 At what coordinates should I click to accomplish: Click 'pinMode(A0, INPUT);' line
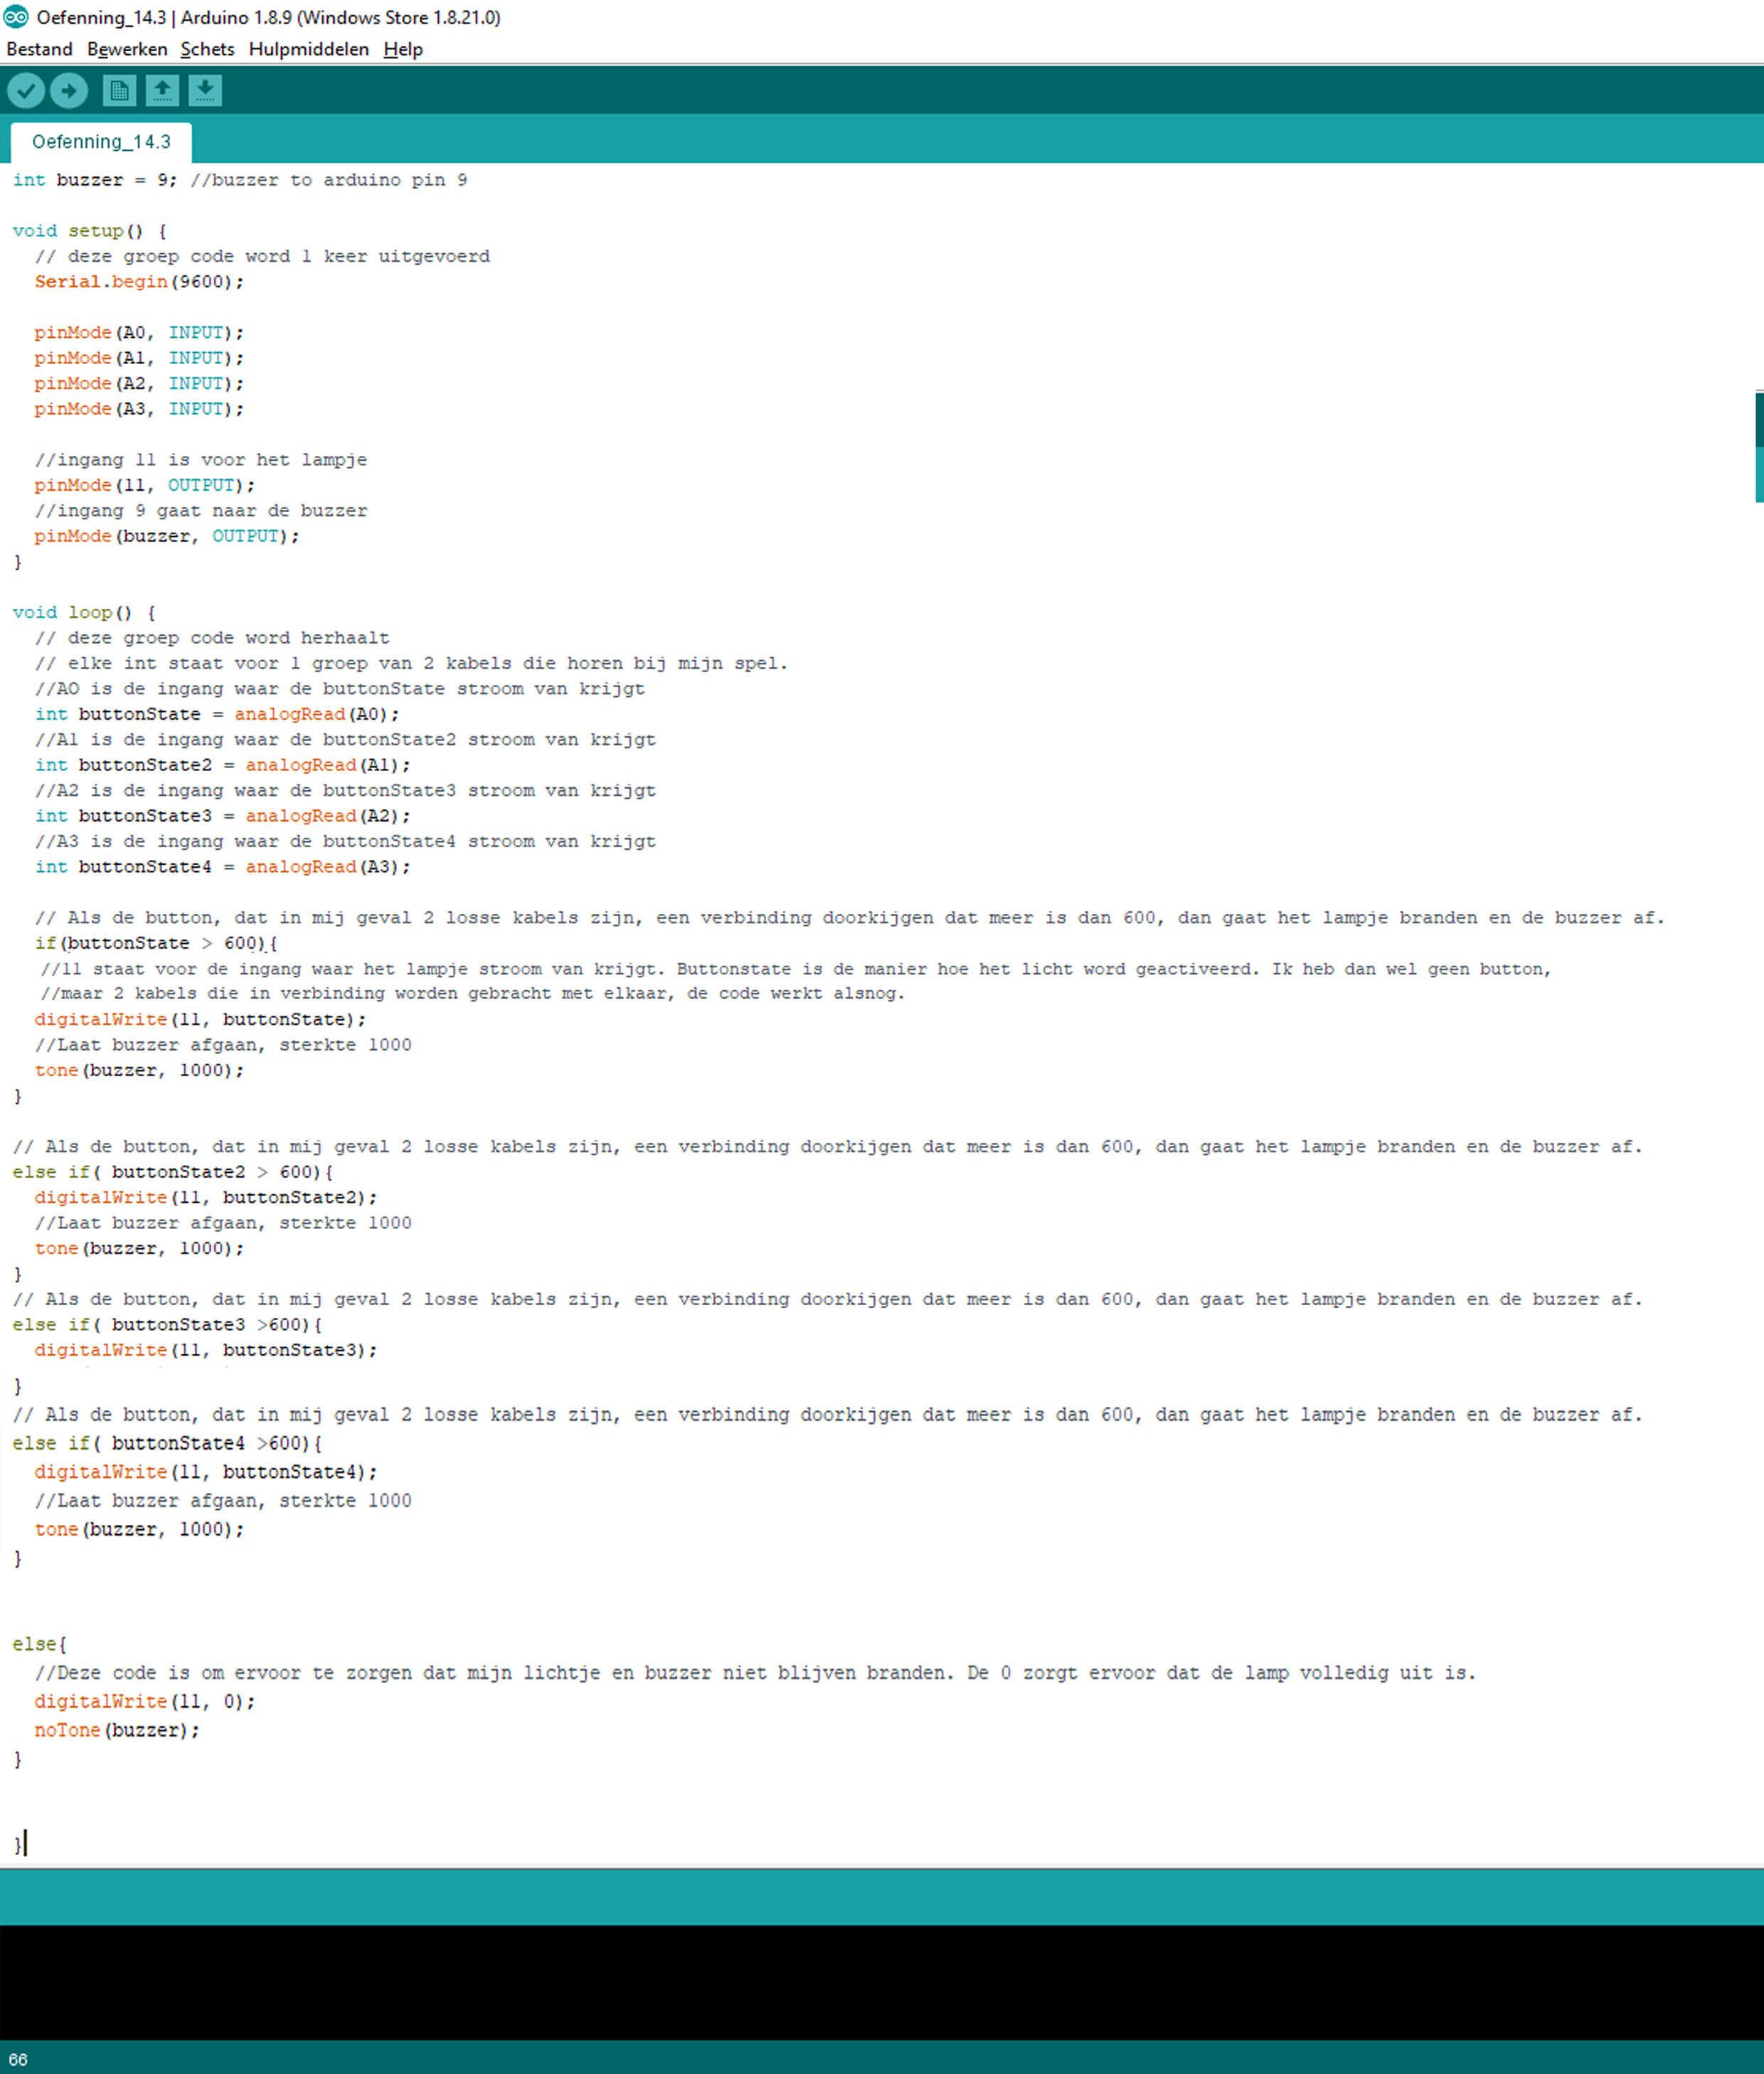coord(139,333)
